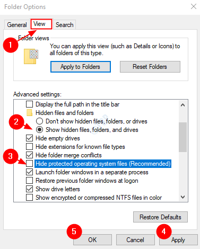Check Show encrypted or compressed NTFS files
This screenshot has height=249, width=200.
(x=29, y=198)
